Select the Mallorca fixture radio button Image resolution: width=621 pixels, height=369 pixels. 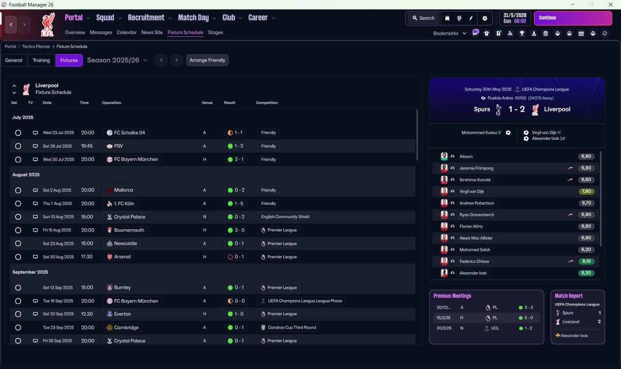click(18, 190)
